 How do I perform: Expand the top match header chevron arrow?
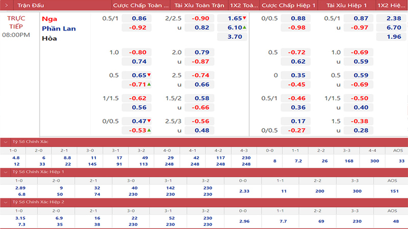click(6, 5)
